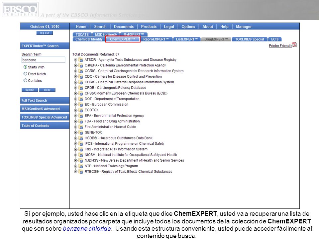Expand the Cal/EPA tree node
This screenshot has height=239, width=319.
pyautogui.click(x=76, y=65)
